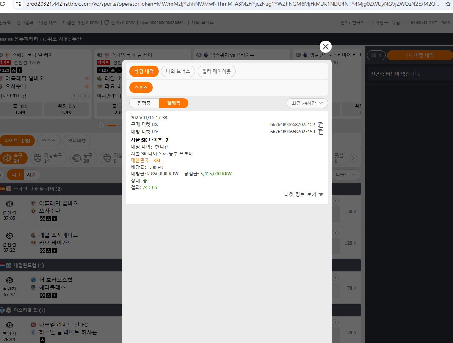Close the betting history popup

pos(325,47)
